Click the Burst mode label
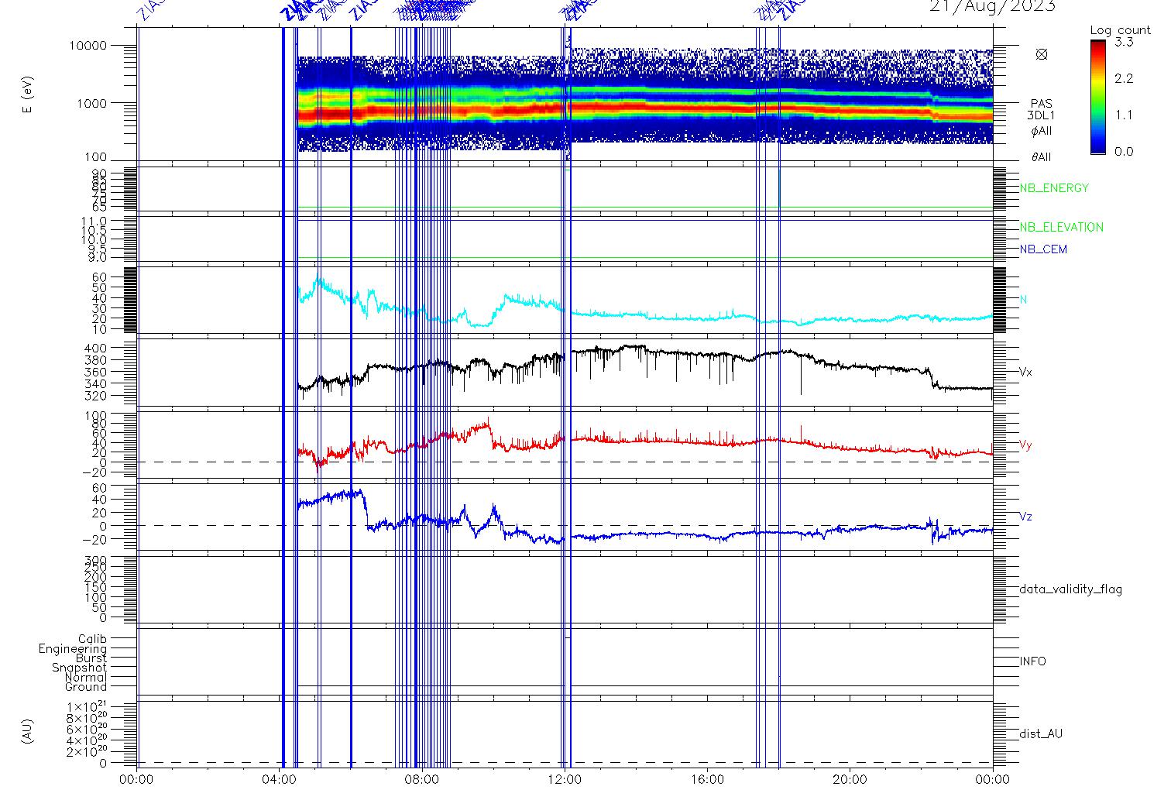The height and width of the screenshot is (790, 1171). coord(91,658)
